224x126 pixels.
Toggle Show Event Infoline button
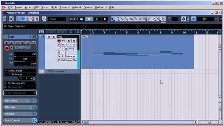pos(23,19)
